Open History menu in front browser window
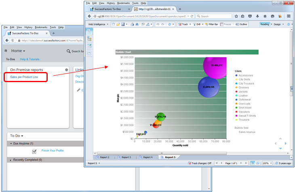Viewport: 295px width, 192px height. (111, 3)
